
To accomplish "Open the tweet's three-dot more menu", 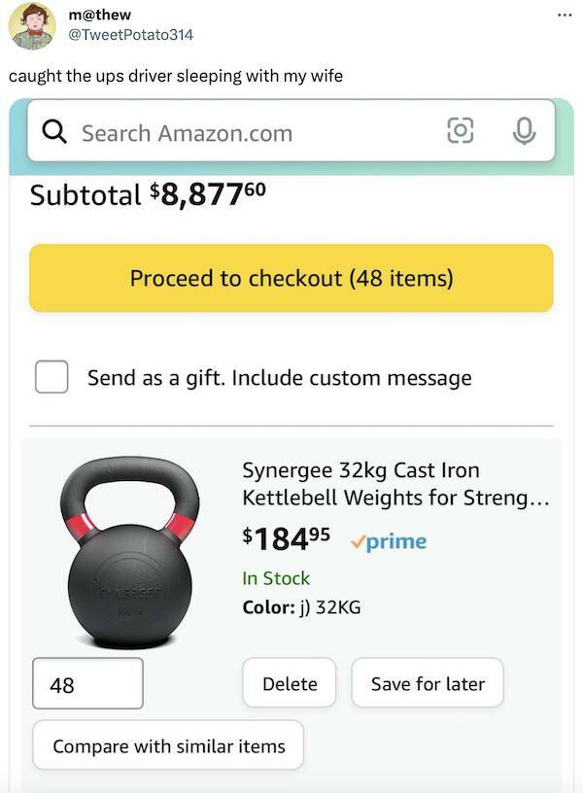I will coord(565,16).
